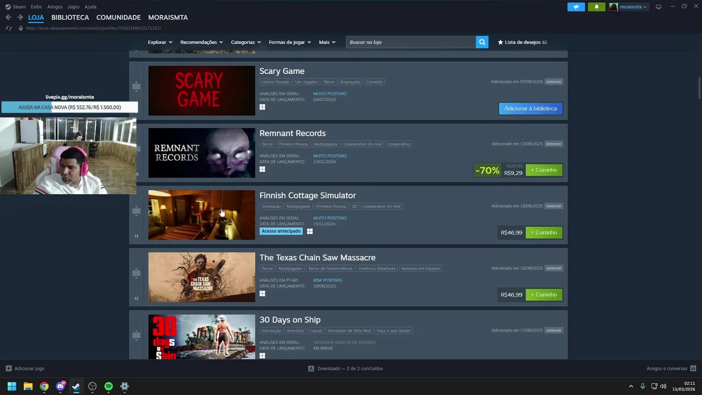Open the Remnant Records thumbnail
The width and height of the screenshot is (702, 395).
pos(201,153)
